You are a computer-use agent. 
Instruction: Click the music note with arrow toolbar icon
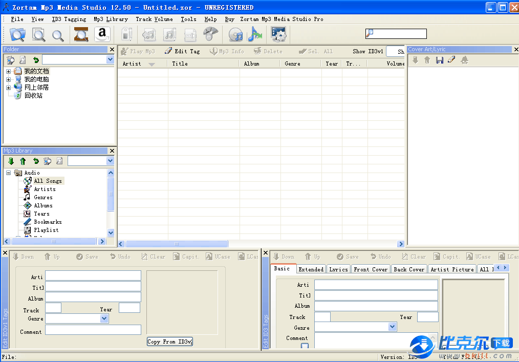(254, 34)
